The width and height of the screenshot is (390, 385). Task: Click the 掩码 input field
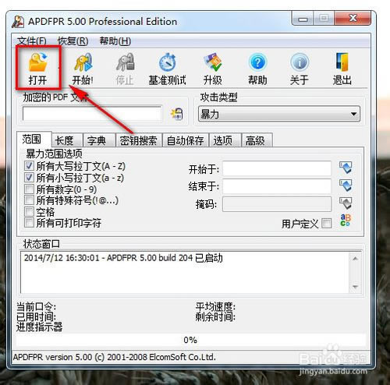tap(277, 204)
